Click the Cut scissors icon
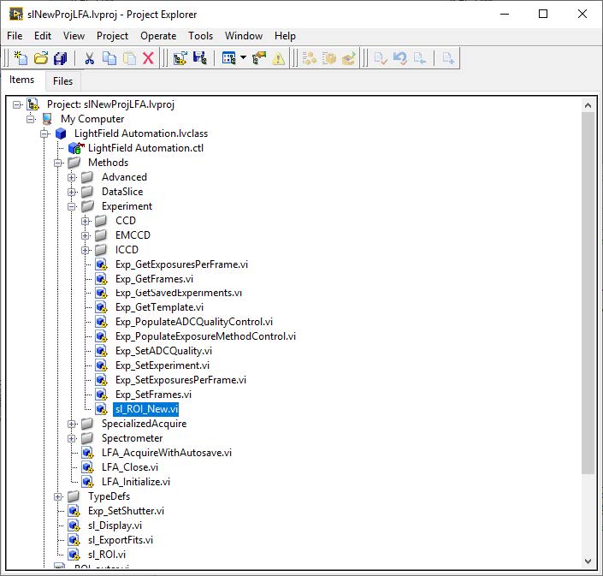This screenshot has height=576, width=603. (x=89, y=58)
